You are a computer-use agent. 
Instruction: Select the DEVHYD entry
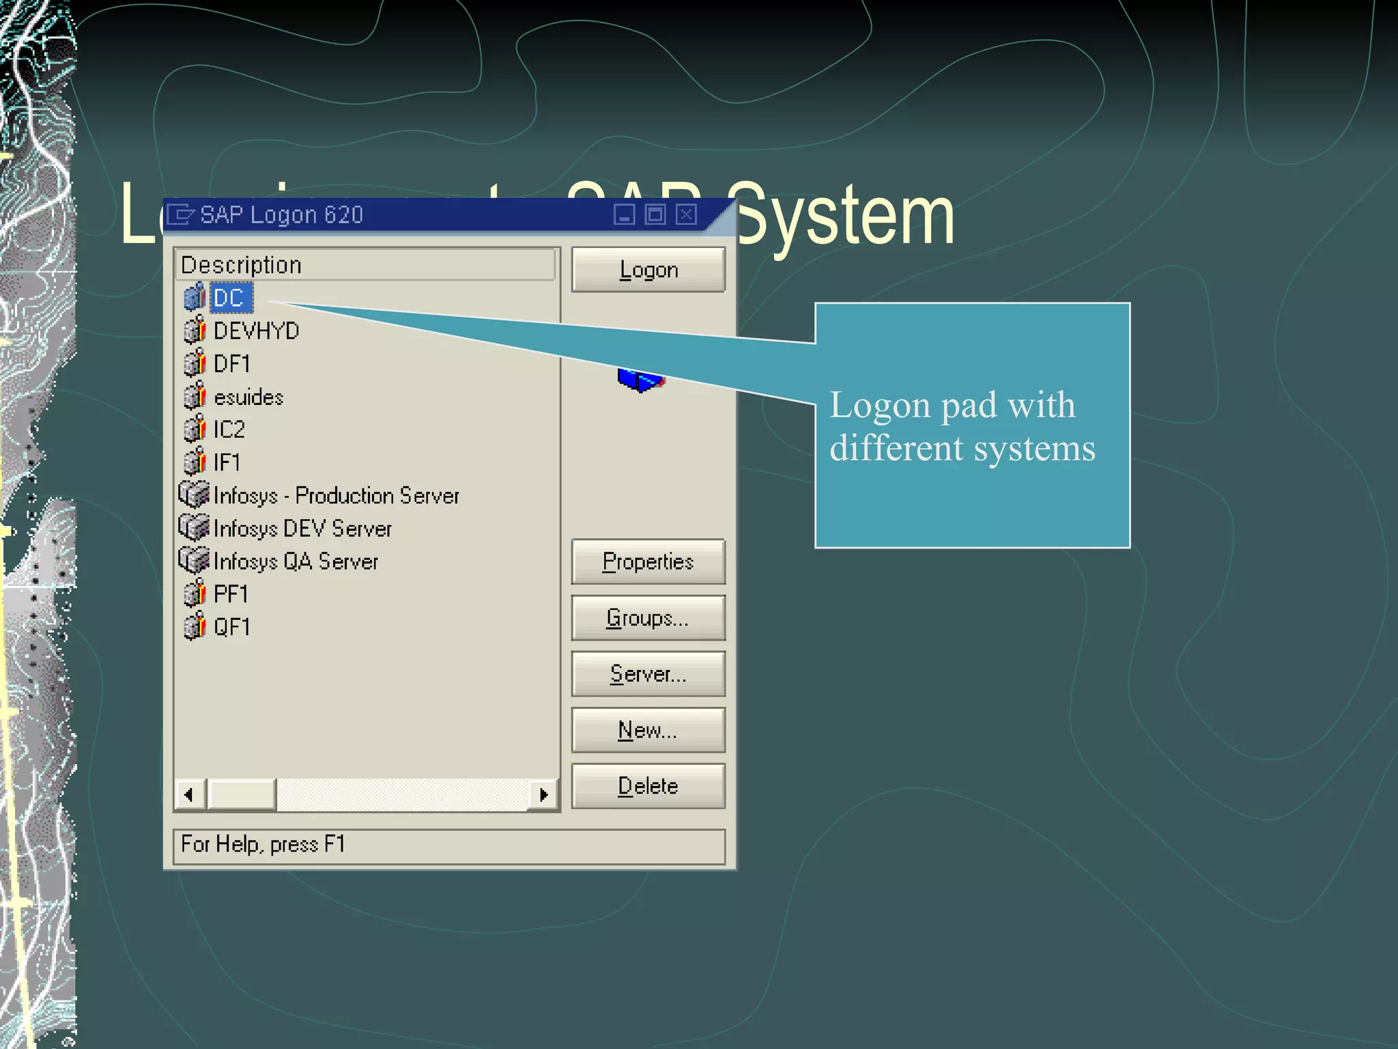(x=257, y=331)
